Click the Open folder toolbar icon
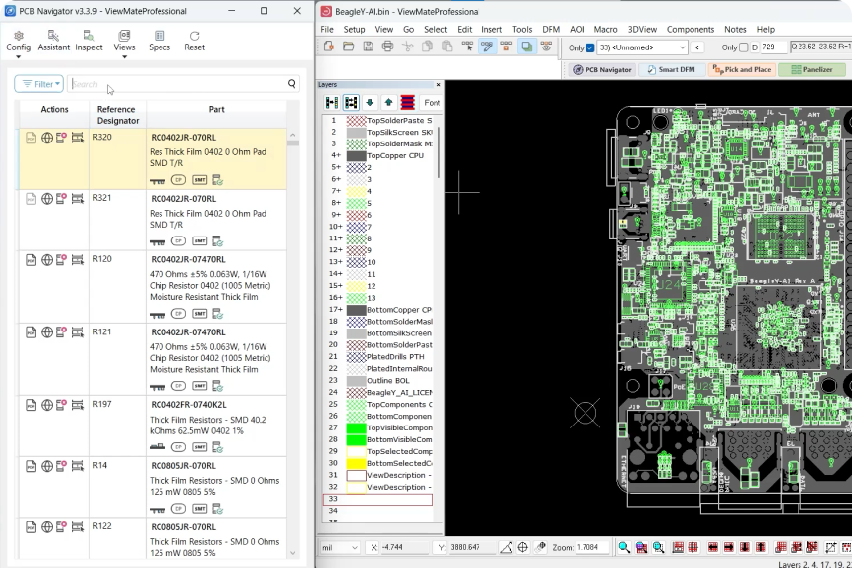The height and width of the screenshot is (568, 852). [x=349, y=47]
